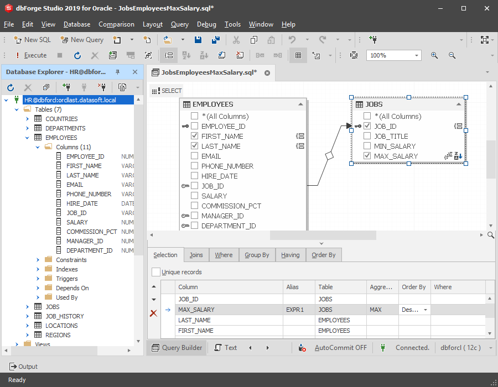
Task: Click the Zoom Out magnifier icon
Action: pos(452,55)
